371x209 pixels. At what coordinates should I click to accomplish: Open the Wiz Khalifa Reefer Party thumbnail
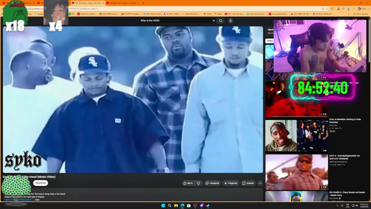tap(297, 196)
